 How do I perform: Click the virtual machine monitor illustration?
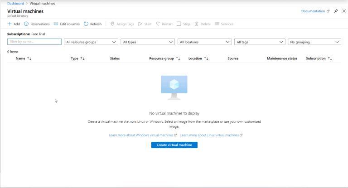(174, 88)
